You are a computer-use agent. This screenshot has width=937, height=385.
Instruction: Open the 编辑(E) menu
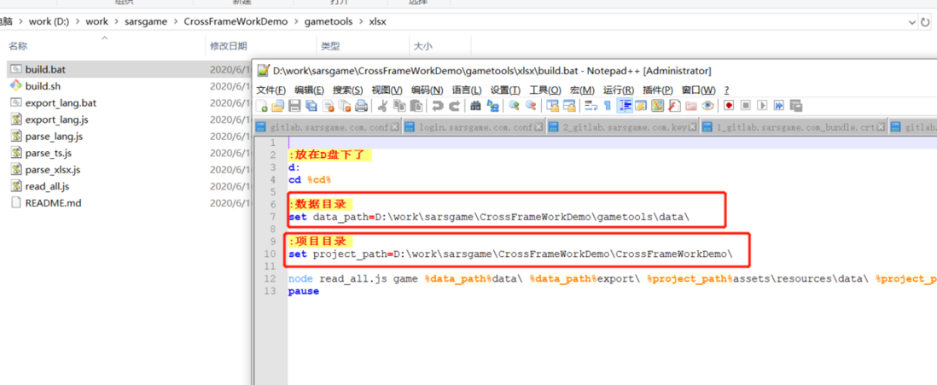(309, 90)
